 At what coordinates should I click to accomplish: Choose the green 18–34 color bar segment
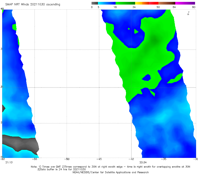point(125,3)
